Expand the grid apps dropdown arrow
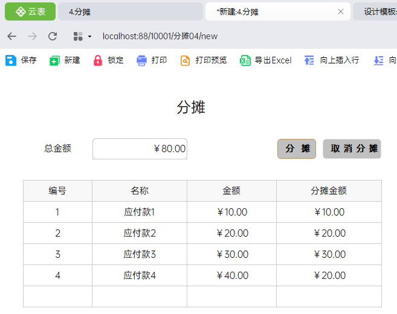 90,36
